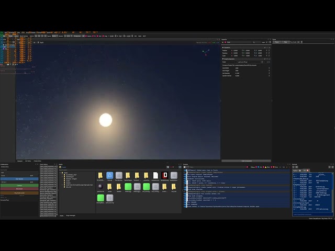The image size is (335, 251).
Task: Click the Assets panel folder icon near breadcrumb
Action: (x=60, y=167)
